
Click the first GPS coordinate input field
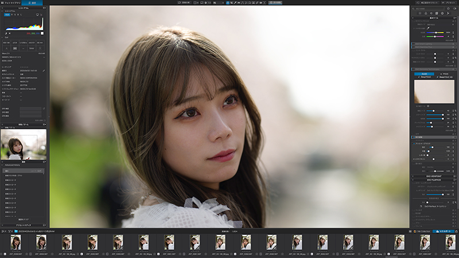30,108
